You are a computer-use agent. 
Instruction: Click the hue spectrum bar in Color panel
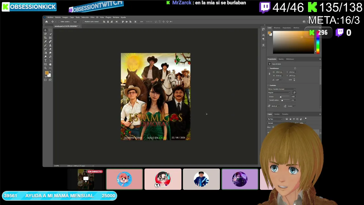(x=318, y=42)
